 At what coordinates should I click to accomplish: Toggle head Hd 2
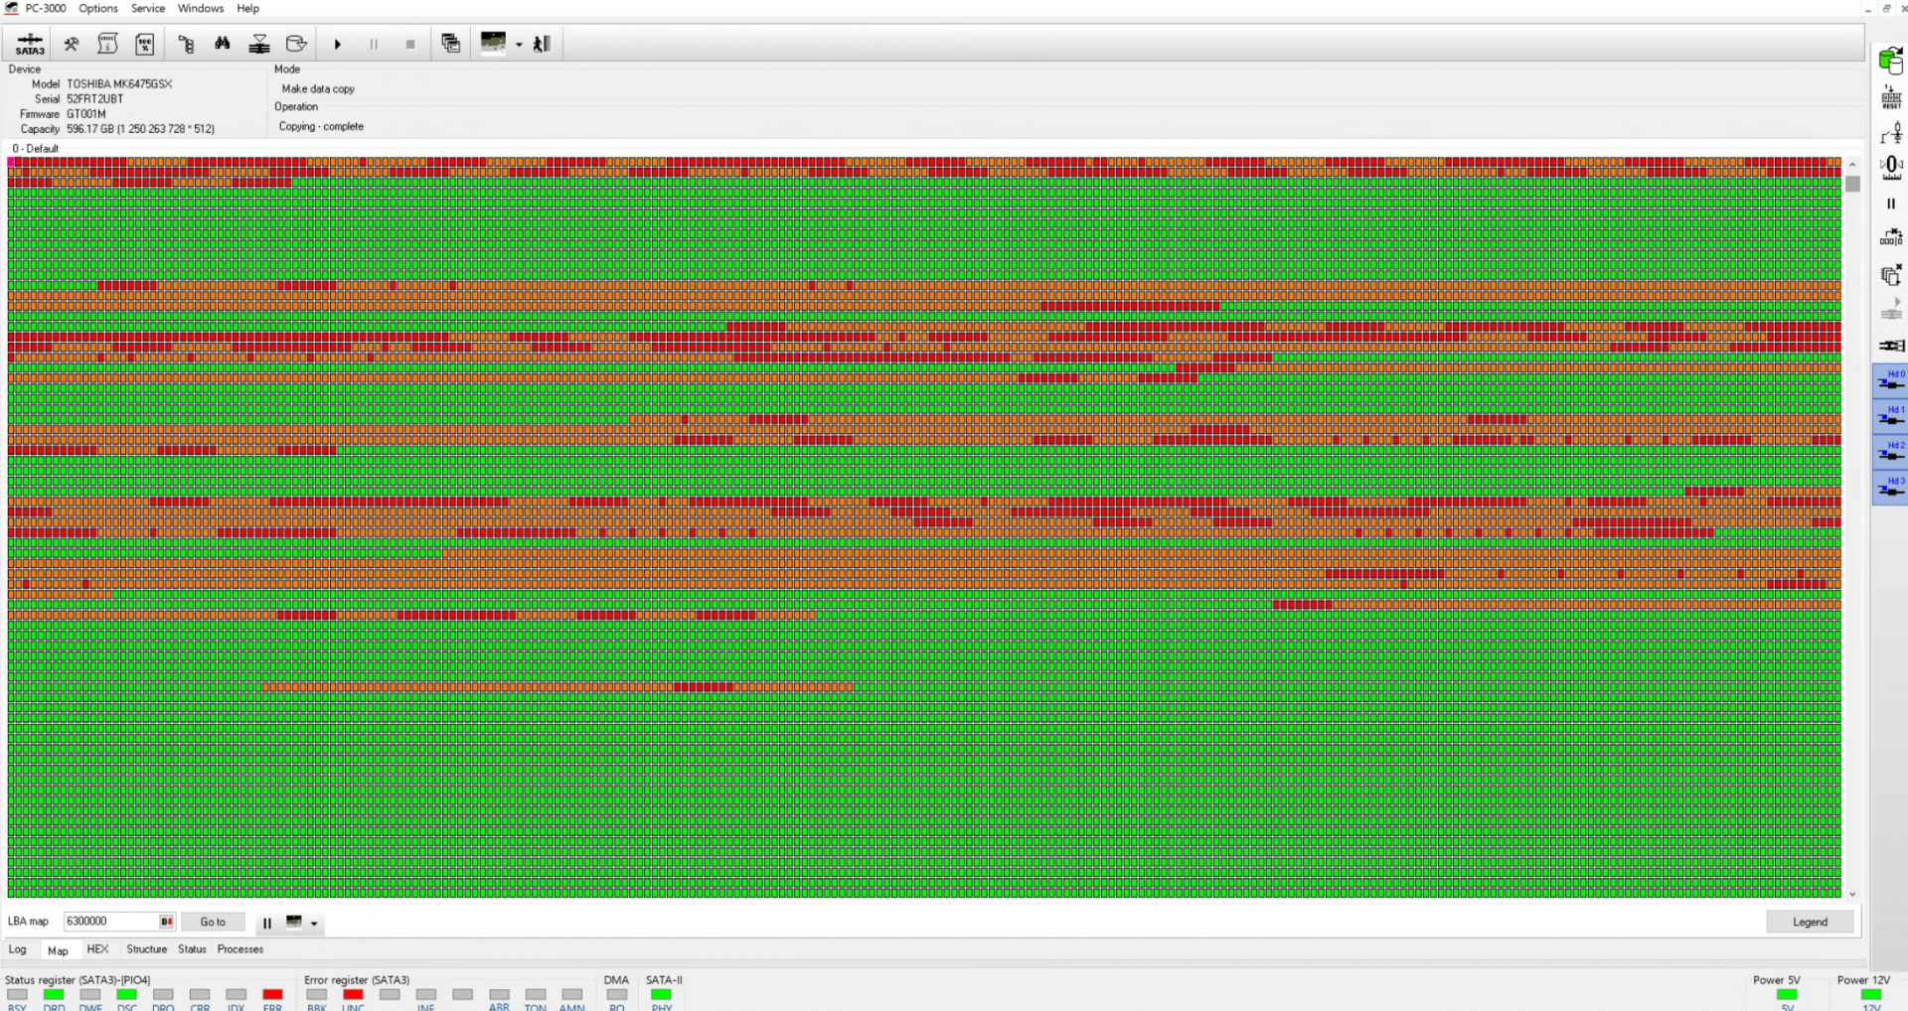(x=1890, y=453)
